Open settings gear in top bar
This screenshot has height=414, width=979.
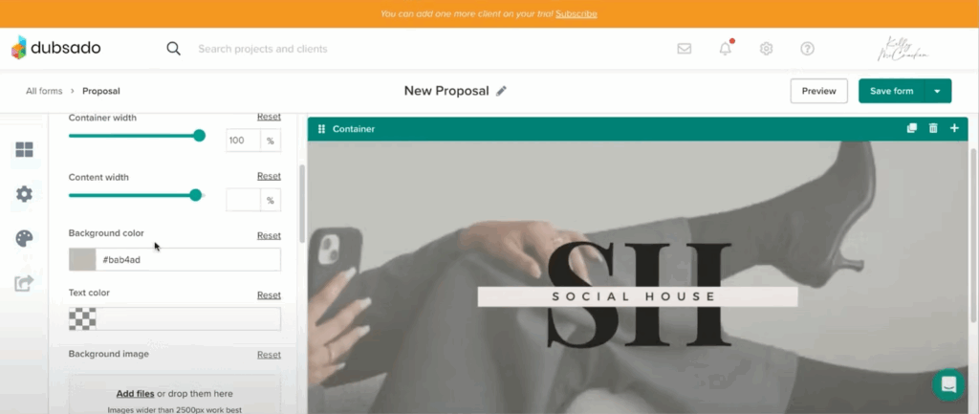click(x=766, y=49)
